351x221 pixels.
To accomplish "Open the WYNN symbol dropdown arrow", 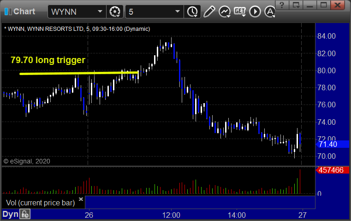I will click(100, 12).
